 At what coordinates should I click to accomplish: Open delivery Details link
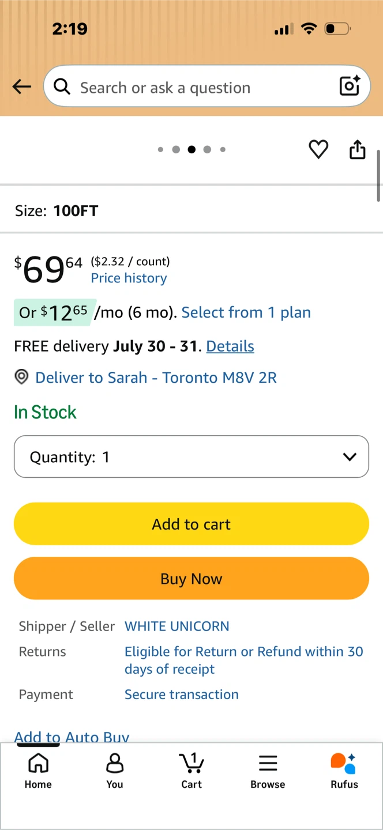230,346
